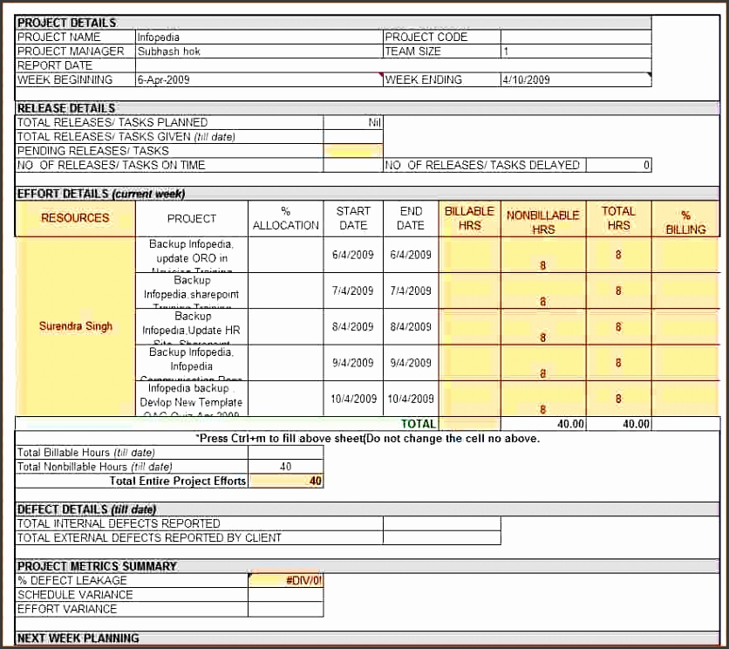729x649 pixels.
Task: Click the 'Surendra Singh' resource cell
Action: [75, 326]
